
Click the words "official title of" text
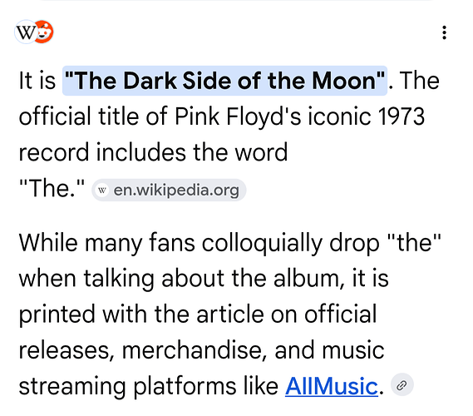coord(93,116)
